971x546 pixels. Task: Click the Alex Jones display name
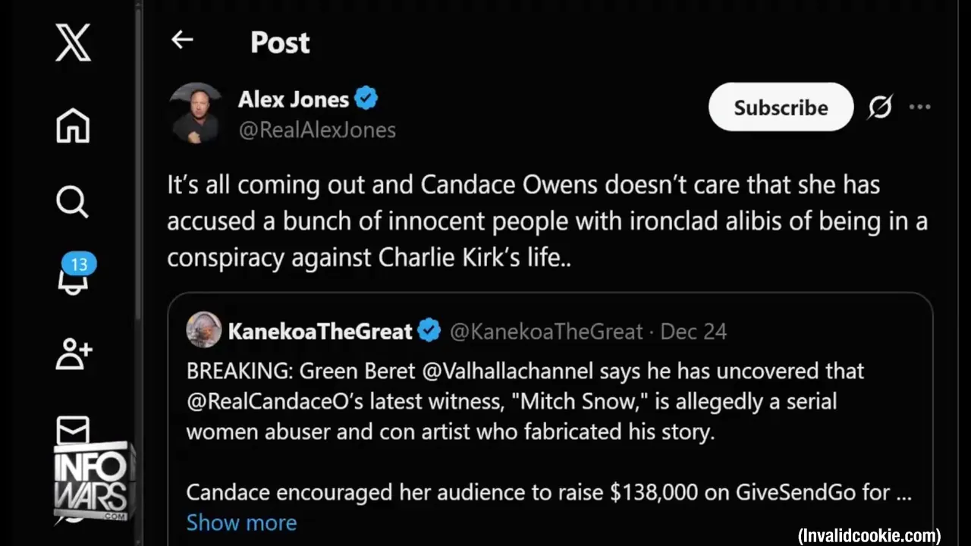293,99
